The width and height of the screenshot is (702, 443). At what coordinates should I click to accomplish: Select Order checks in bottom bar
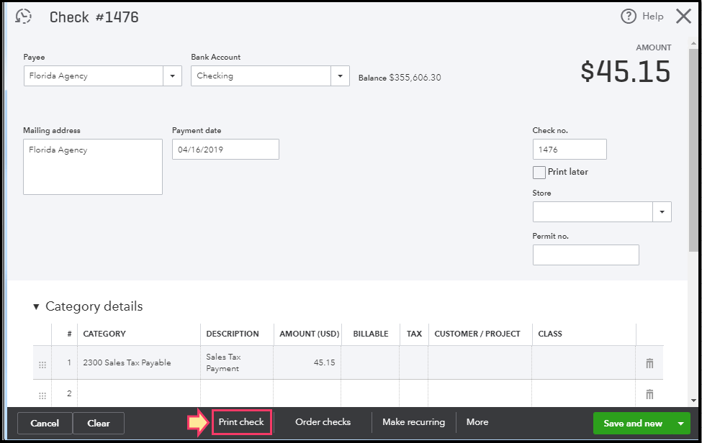(x=323, y=422)
